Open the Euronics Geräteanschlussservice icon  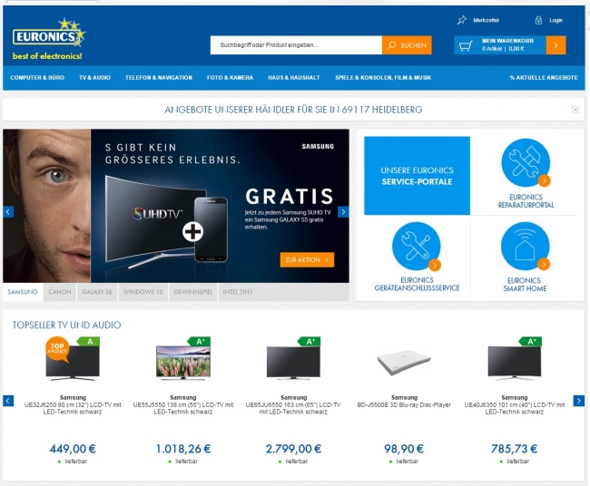coord(417,247)
